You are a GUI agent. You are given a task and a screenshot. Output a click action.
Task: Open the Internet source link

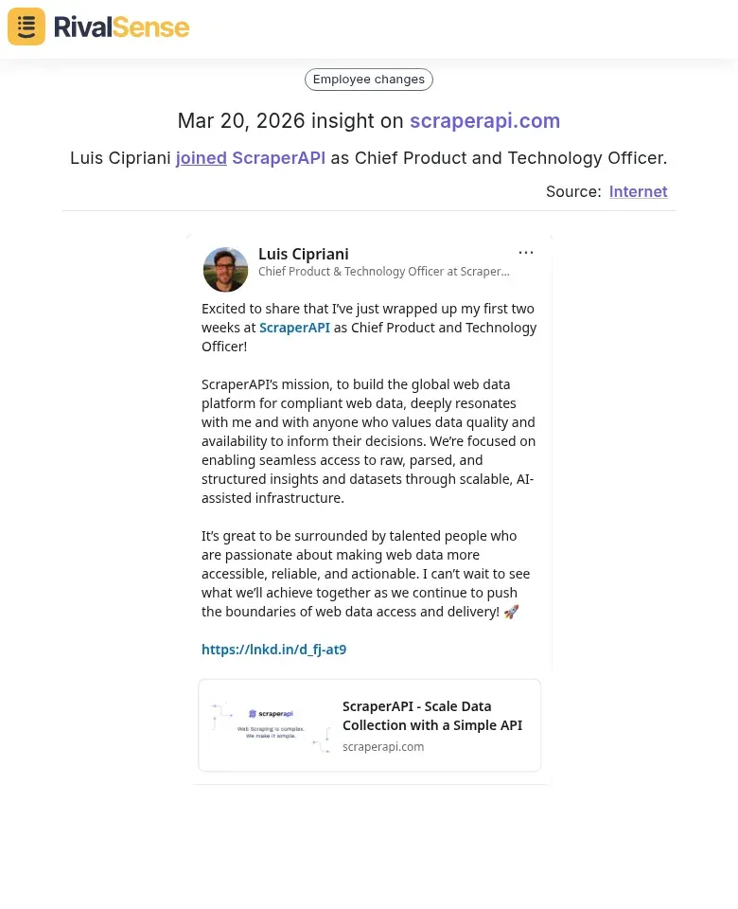[638, 191]
